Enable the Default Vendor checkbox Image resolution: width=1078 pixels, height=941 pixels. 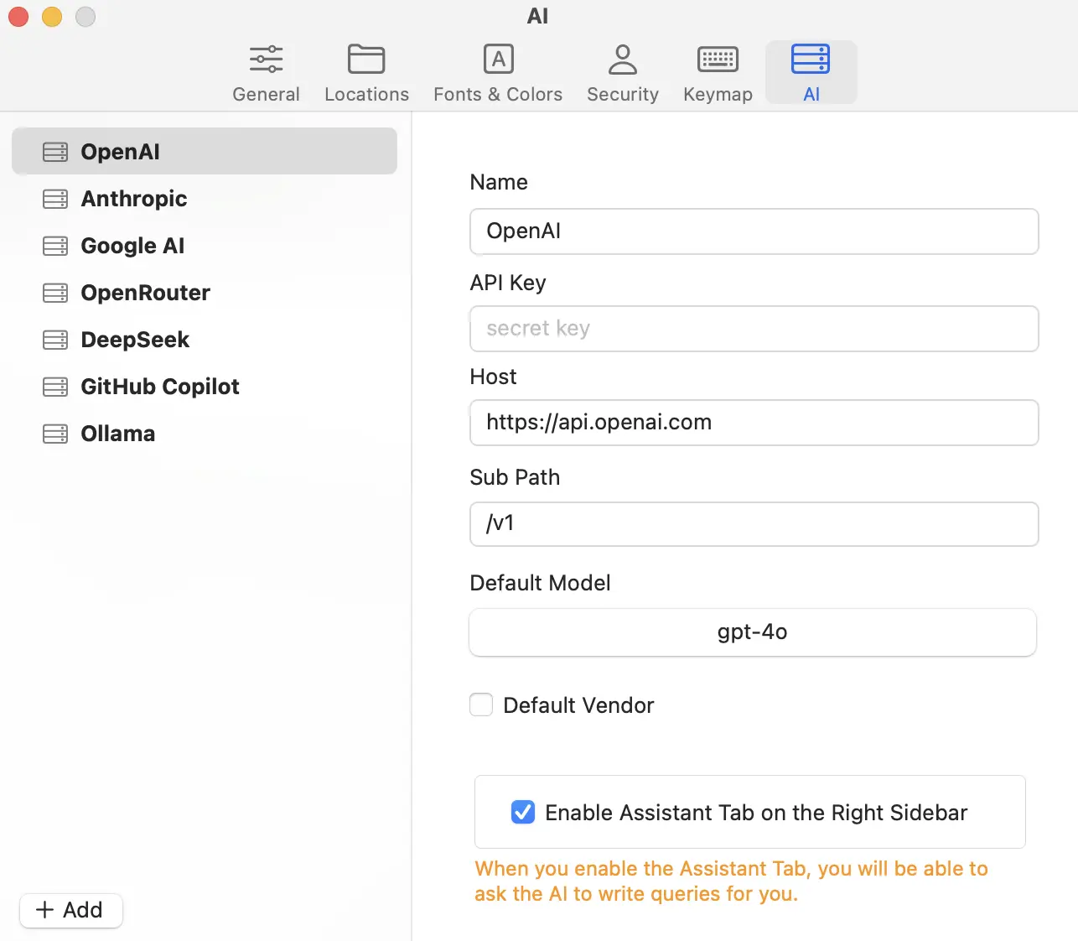click(x=481, y=704)
